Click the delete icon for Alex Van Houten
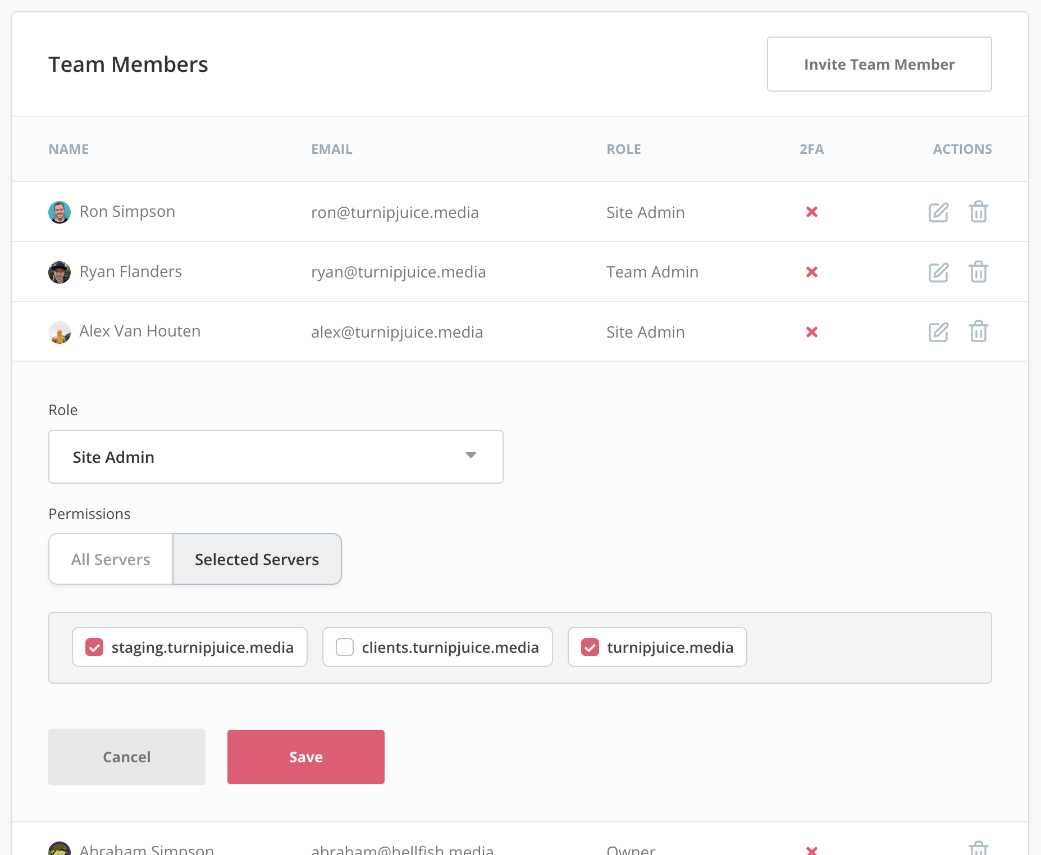 pos(979,331)
